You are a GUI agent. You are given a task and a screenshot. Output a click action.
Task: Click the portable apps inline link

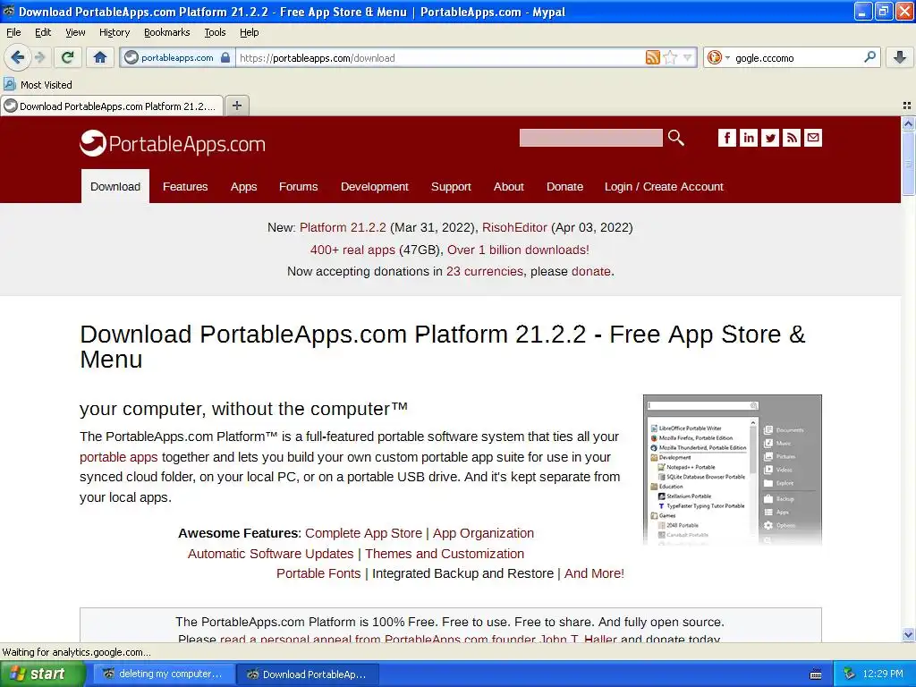[119, 457]
